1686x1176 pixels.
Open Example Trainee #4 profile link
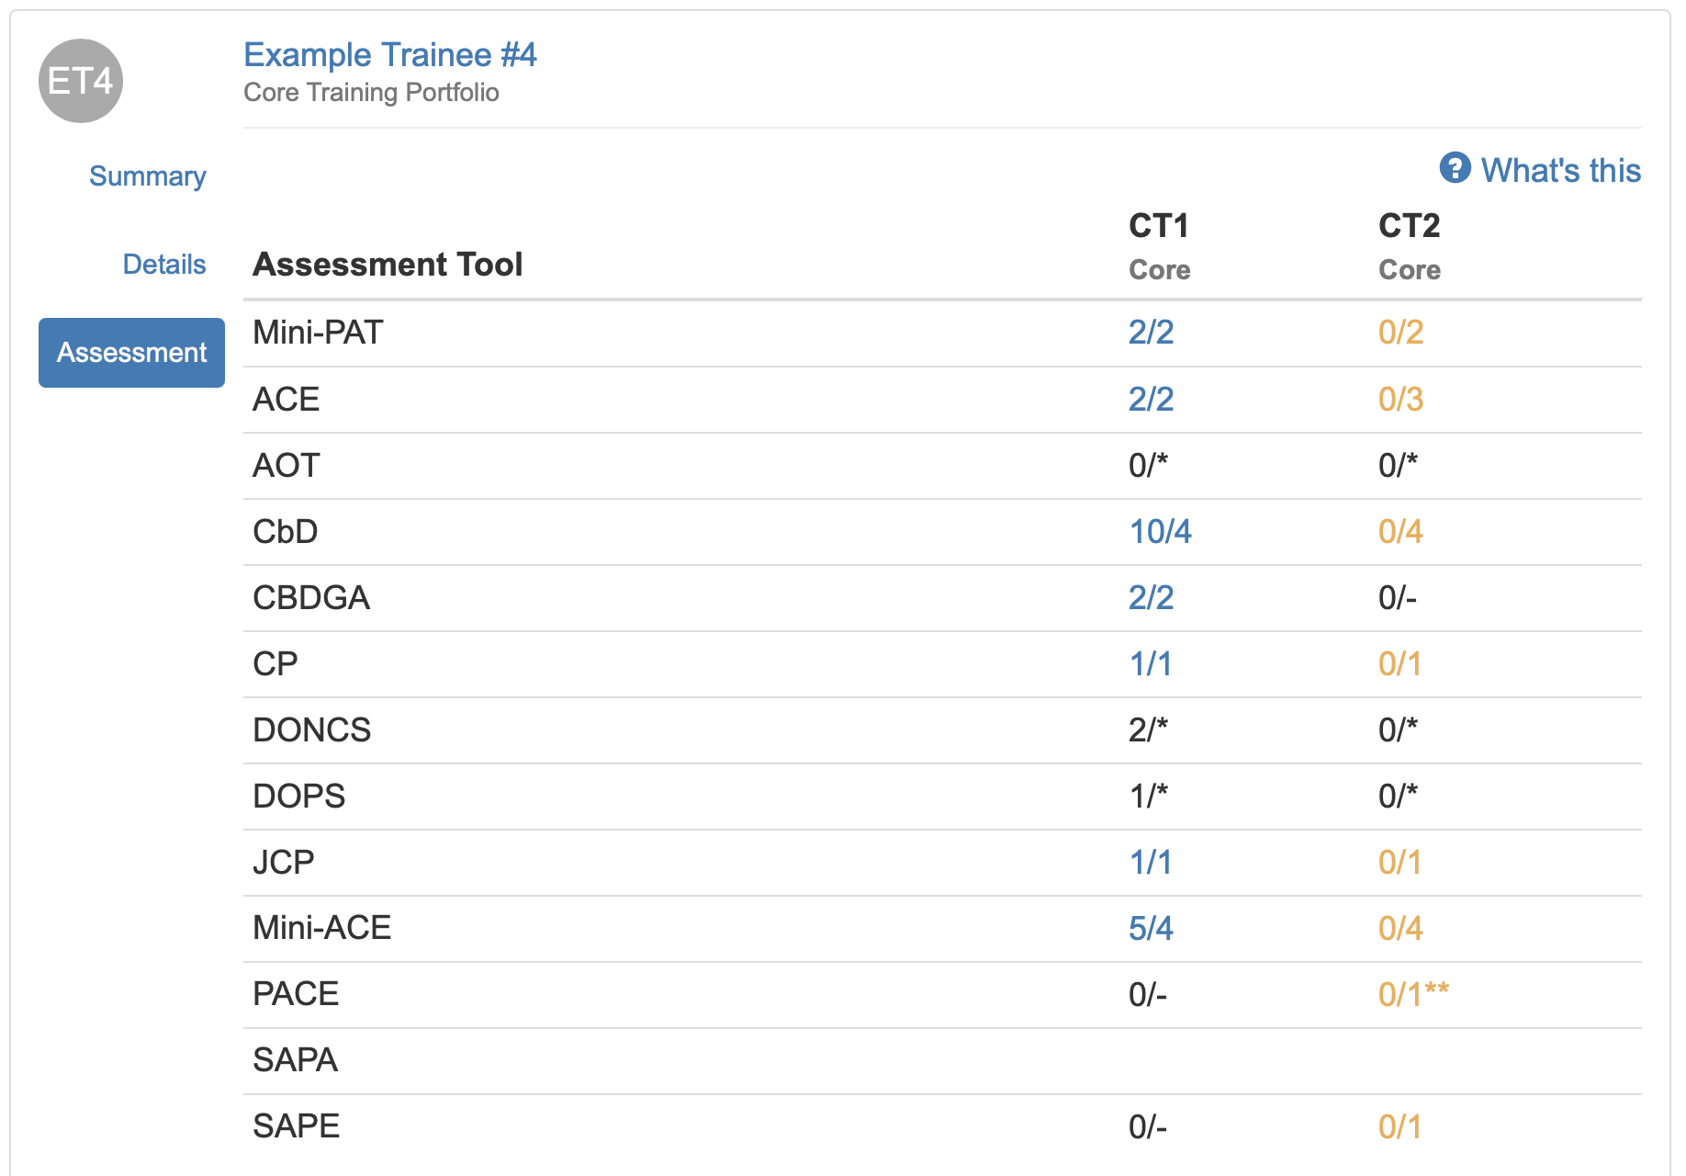pos(389,55)
